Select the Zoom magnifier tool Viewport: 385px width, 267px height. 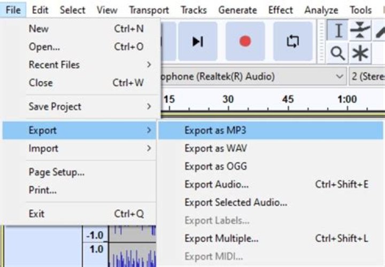pyautogui.click(x=337, y=53)
